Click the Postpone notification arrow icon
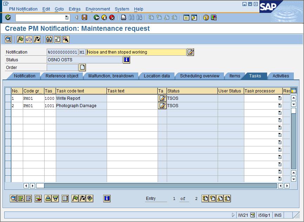304x222 pixels. [x=29, y=40]
